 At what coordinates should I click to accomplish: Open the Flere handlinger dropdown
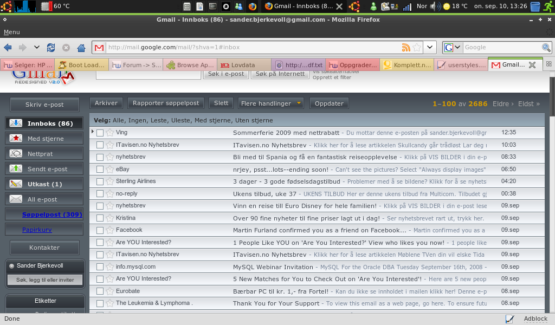271,103
